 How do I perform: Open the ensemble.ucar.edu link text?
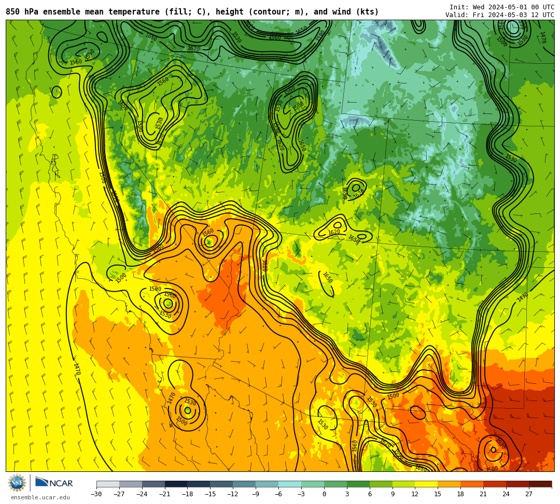click(x=40, y=497)
